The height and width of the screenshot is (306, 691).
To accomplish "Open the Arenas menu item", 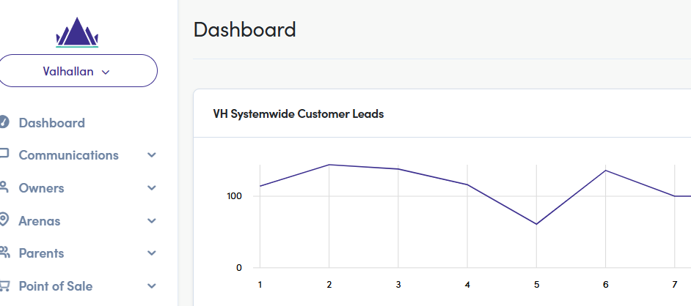I will 39,220.
